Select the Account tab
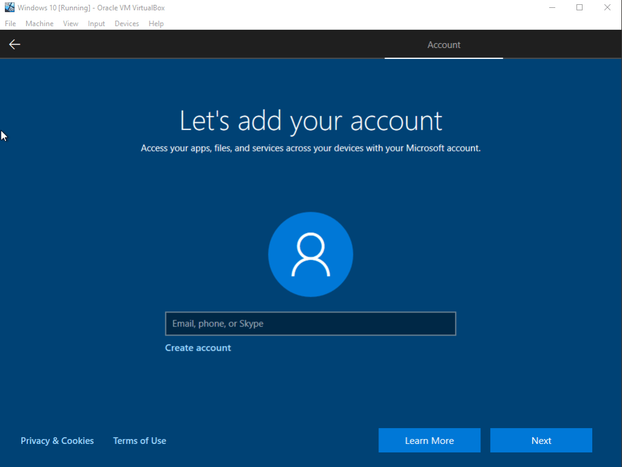The image size is (622, 467). [x=443, y=45]
